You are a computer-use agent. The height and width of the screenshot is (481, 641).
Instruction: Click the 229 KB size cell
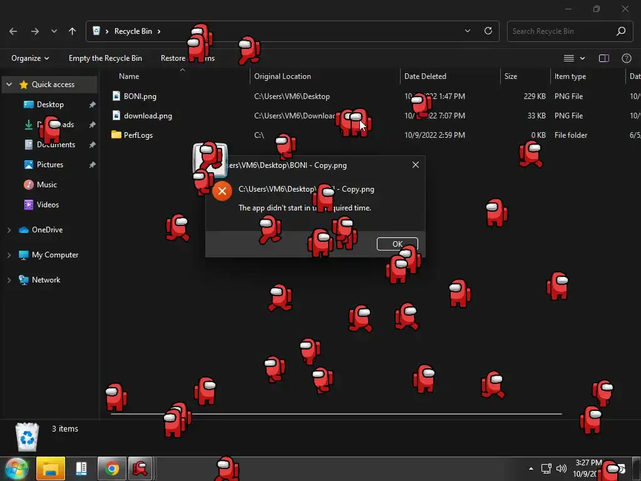(535, 96)
